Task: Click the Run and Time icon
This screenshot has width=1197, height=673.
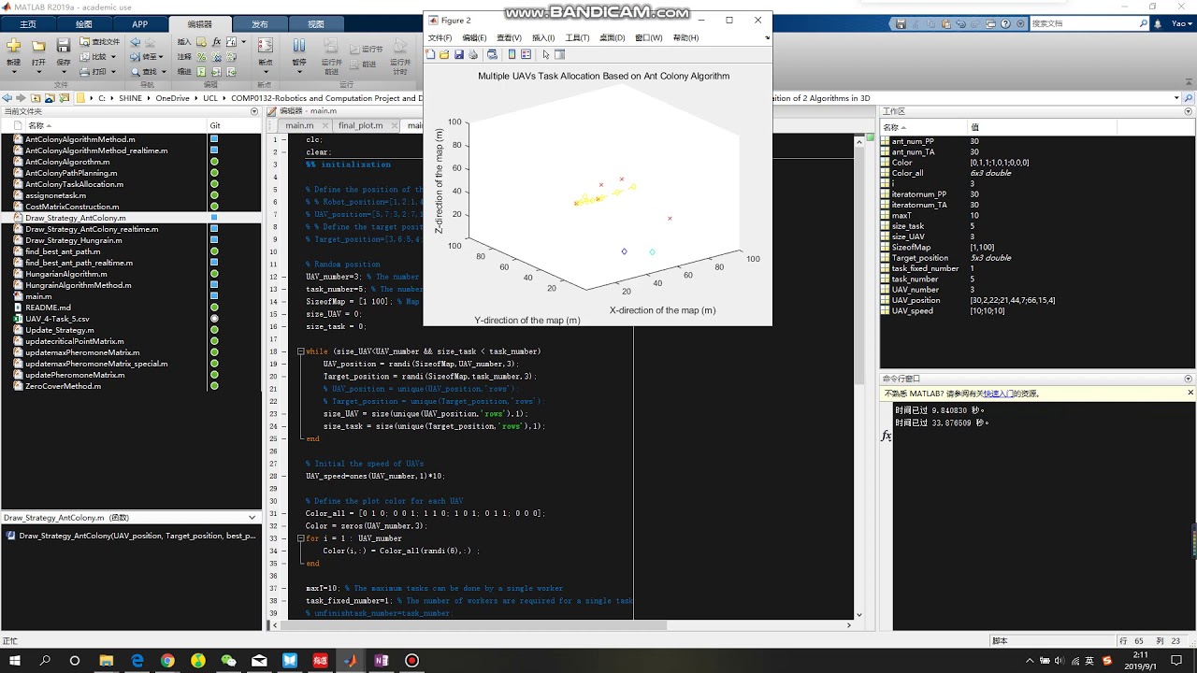Action: 400,45
